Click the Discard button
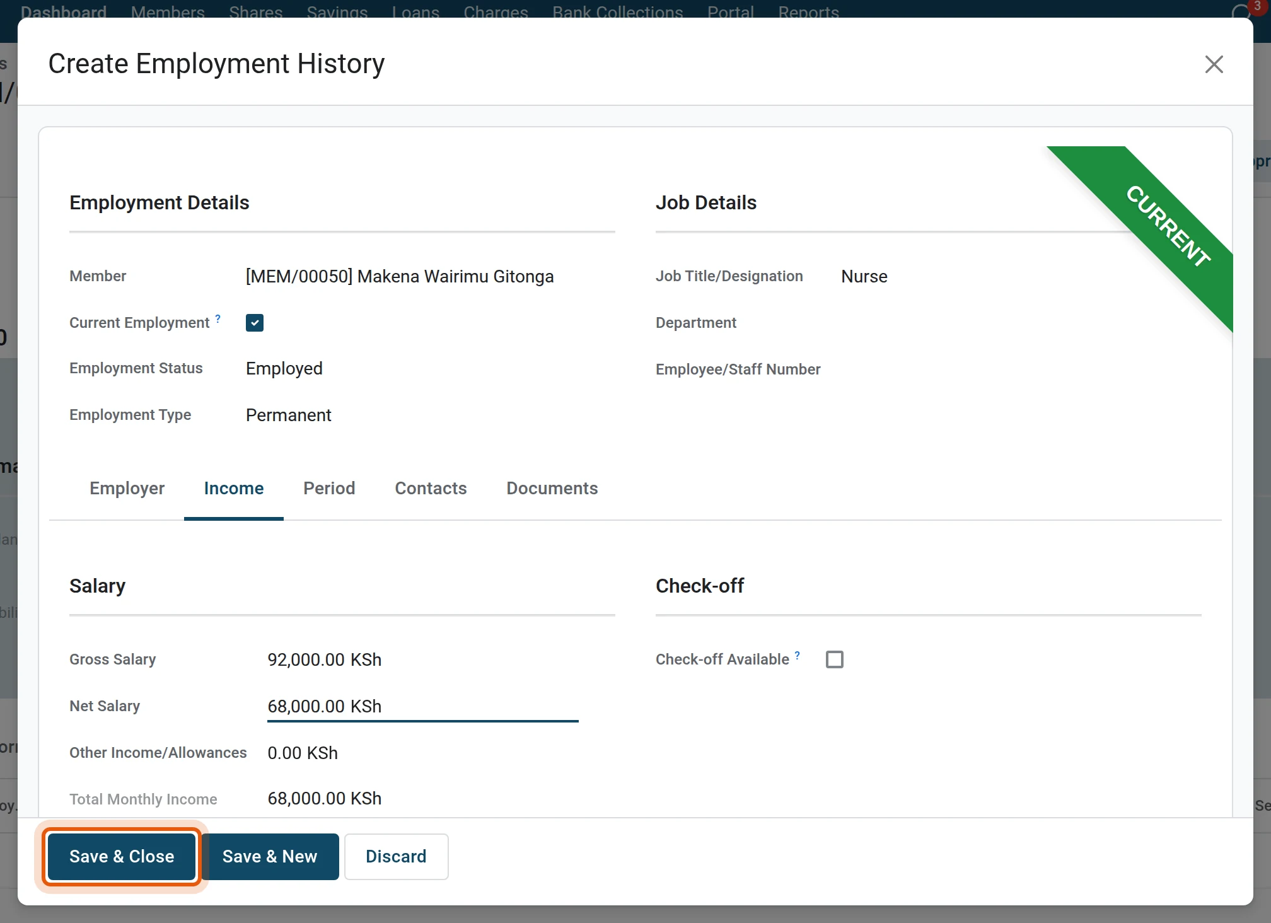The width and height of the screenshot is (1271, 923). [397, 857]
